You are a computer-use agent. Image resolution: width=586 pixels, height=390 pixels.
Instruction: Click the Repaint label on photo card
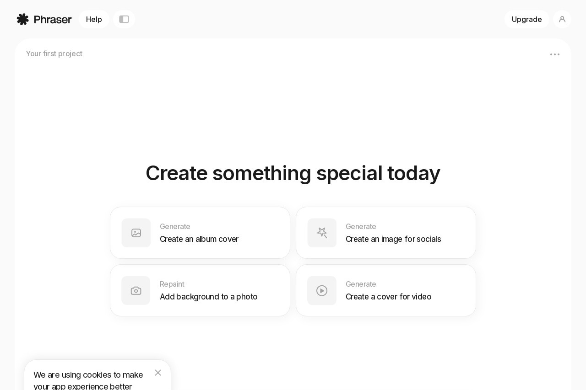point(172,284)
